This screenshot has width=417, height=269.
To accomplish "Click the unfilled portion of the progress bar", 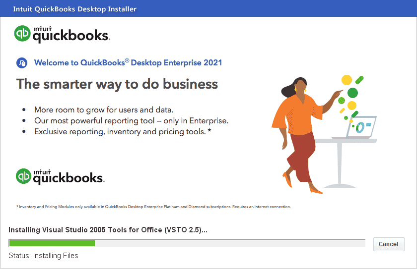I will point(230,243).
